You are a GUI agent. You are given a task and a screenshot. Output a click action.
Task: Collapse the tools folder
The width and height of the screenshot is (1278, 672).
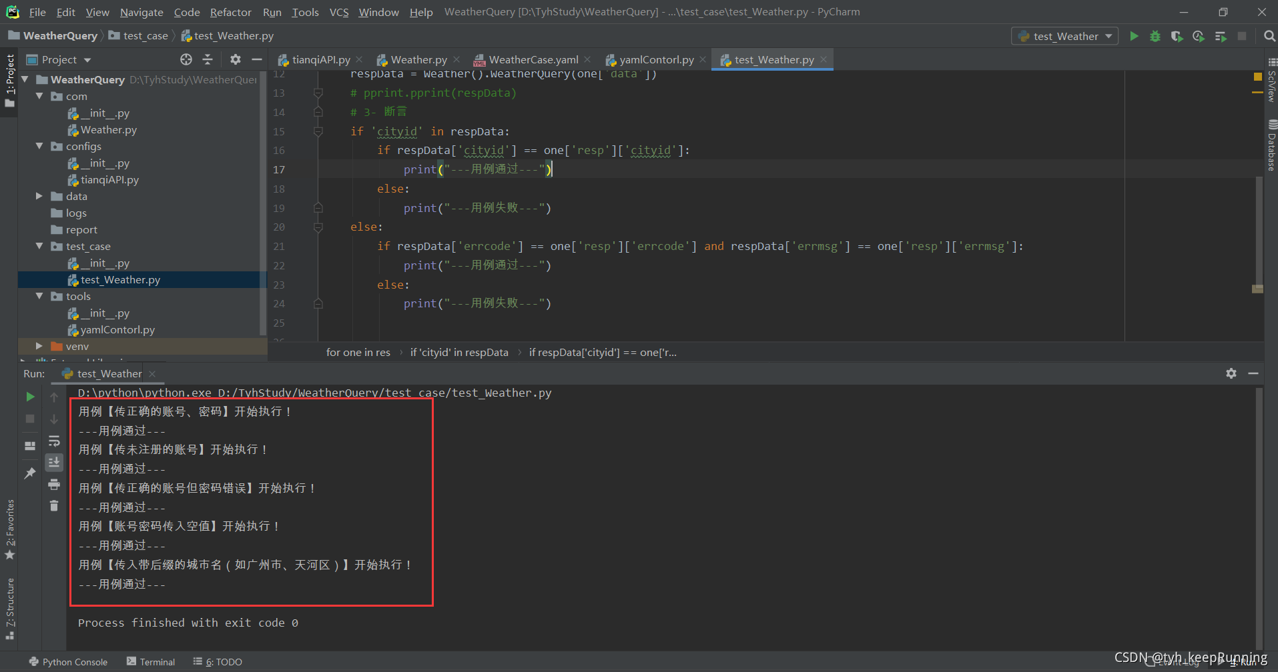click(x=39, y=296)
